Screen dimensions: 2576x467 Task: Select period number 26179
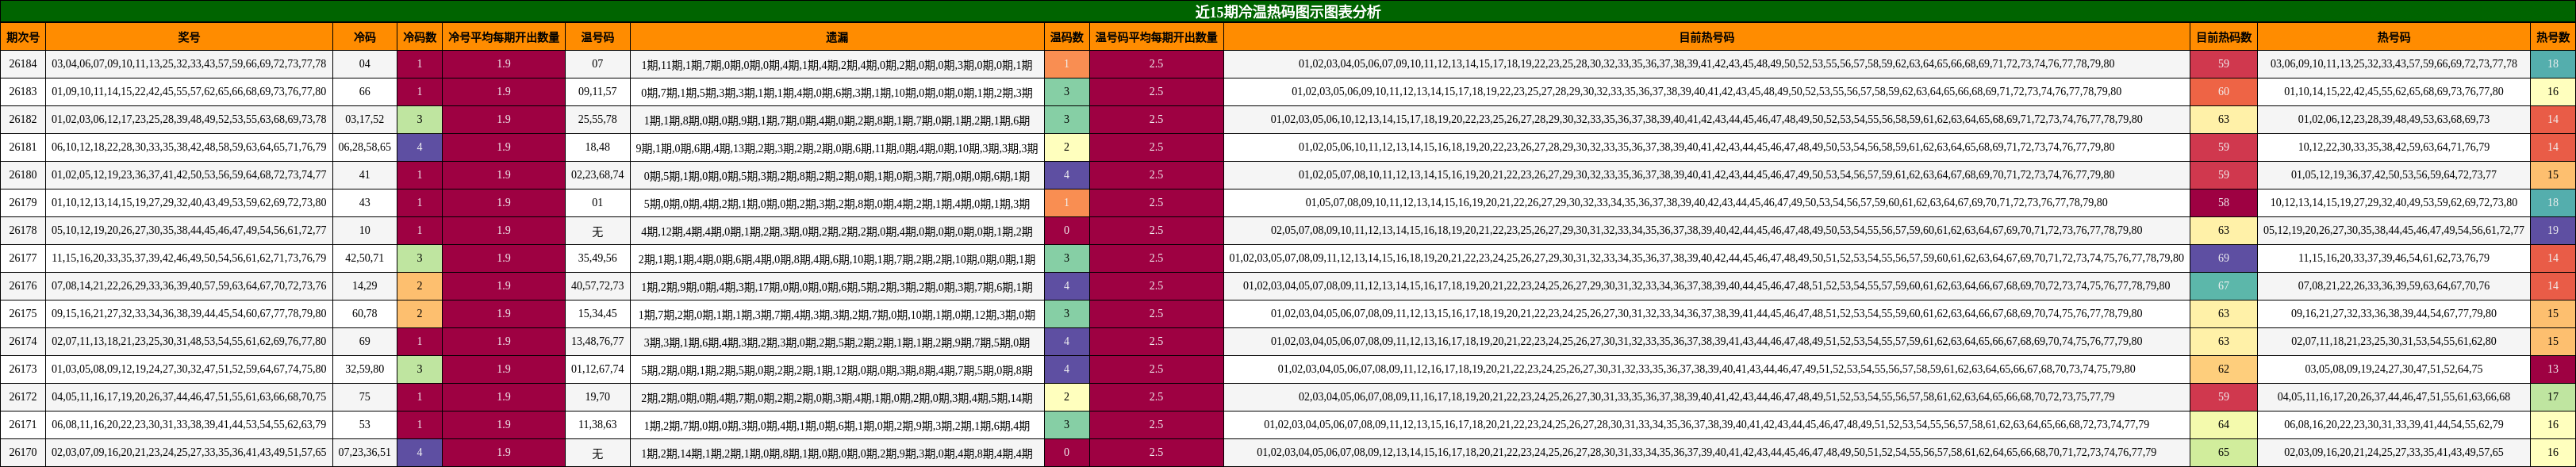click(x=23, y=203)
